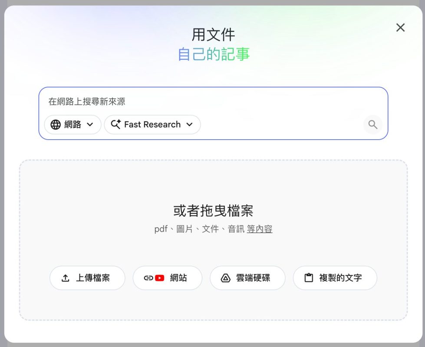Open the Fast Research mode dropdown

(x=152, y=124)
